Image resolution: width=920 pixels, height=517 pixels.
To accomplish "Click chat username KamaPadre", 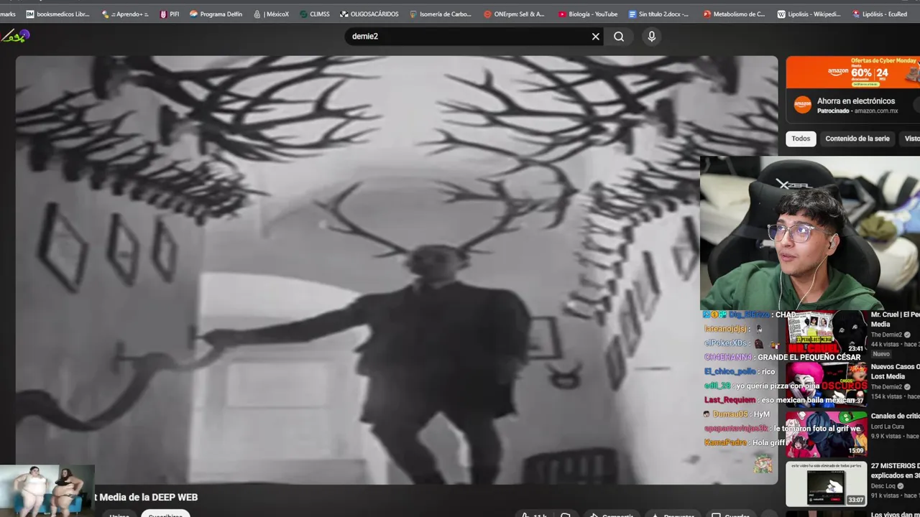I will 725,442.
